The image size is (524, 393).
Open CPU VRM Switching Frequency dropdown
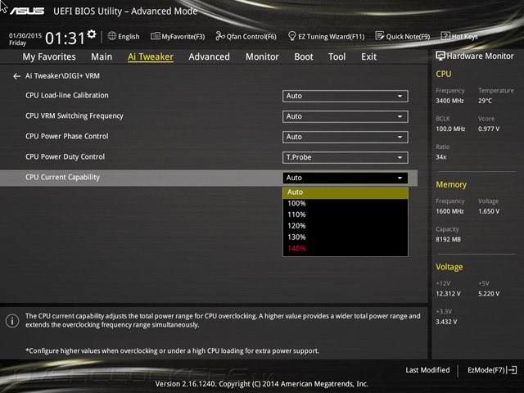point(346,116)
